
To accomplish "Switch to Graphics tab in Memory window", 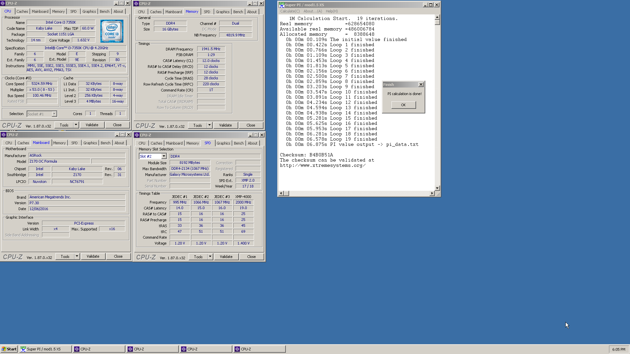I will tap(222, 12).
